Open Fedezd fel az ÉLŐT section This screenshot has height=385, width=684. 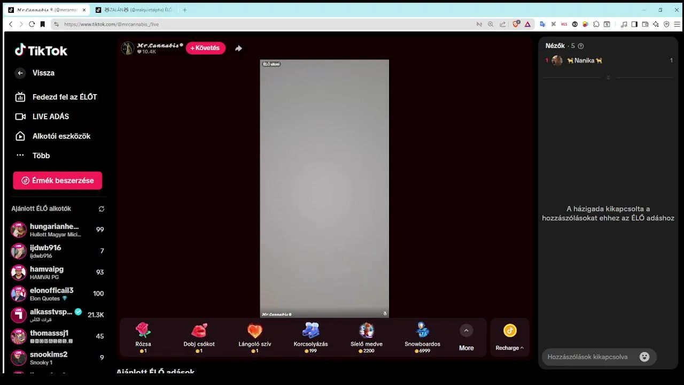(57, 97)
